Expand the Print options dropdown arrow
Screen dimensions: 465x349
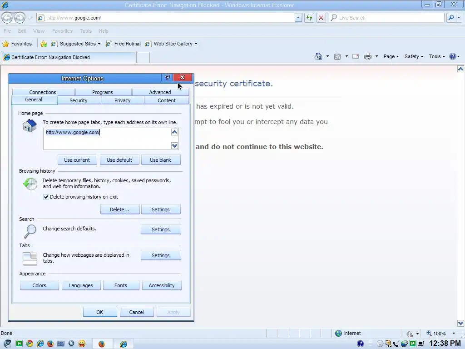point(376,56)
